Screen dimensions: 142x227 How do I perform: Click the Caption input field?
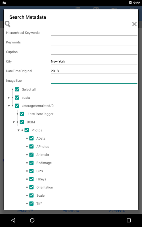pyautogui.click(x=94, y=52)
